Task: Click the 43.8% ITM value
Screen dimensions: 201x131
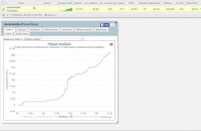Action: point(134,9)
